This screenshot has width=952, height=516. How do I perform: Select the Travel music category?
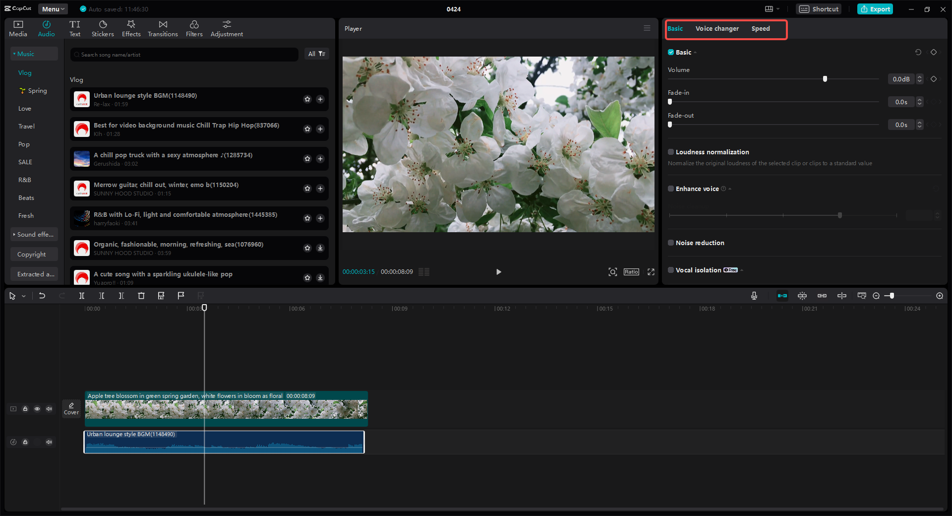(26, 127)
